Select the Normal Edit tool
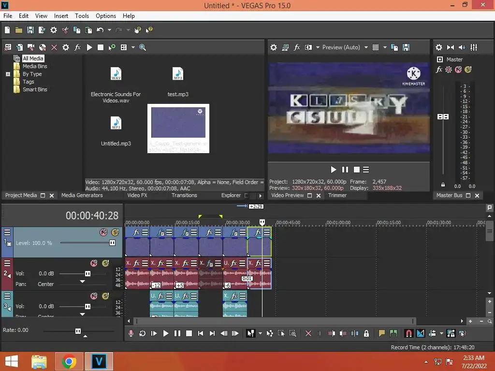 251,333
